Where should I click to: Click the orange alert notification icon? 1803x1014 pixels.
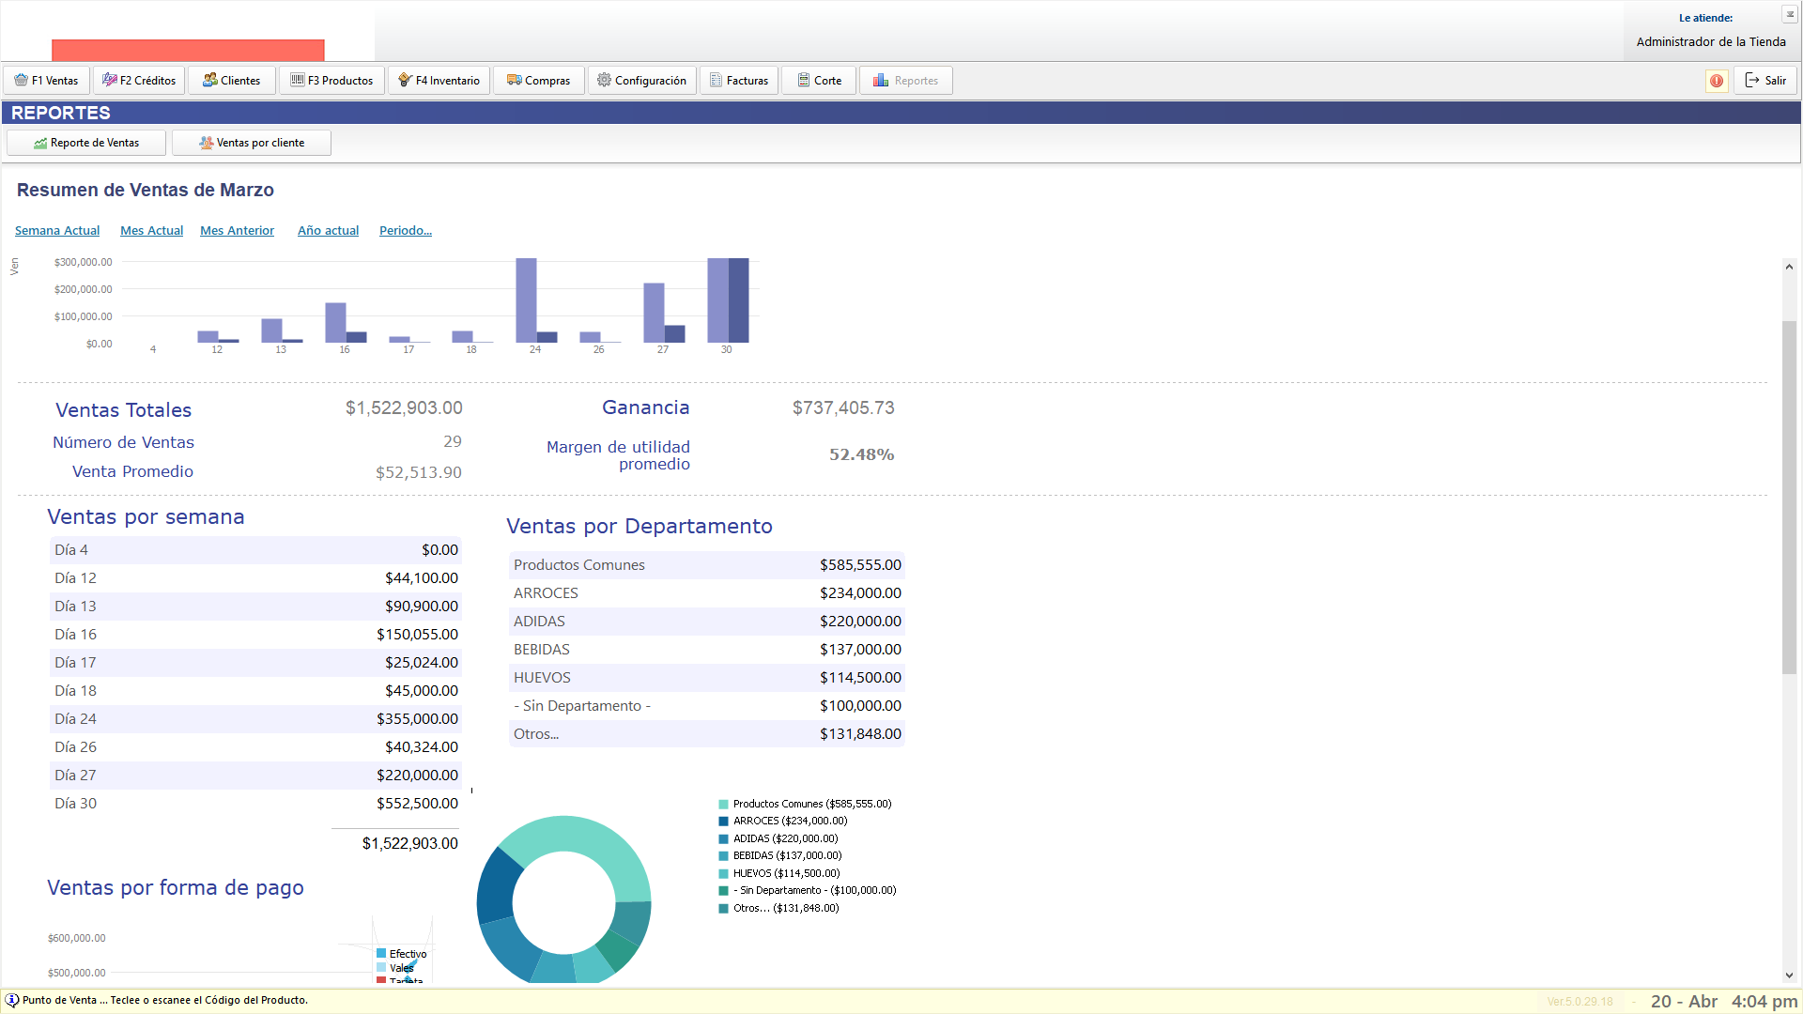coord(1717,81)
